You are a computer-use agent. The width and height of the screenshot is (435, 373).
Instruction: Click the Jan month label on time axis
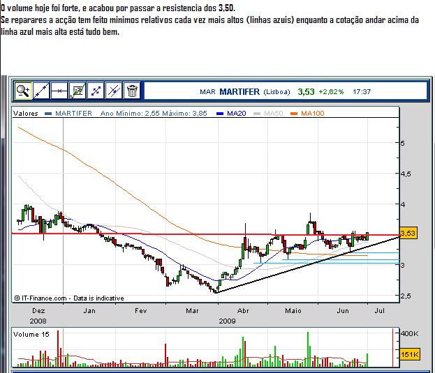(89, 311)
